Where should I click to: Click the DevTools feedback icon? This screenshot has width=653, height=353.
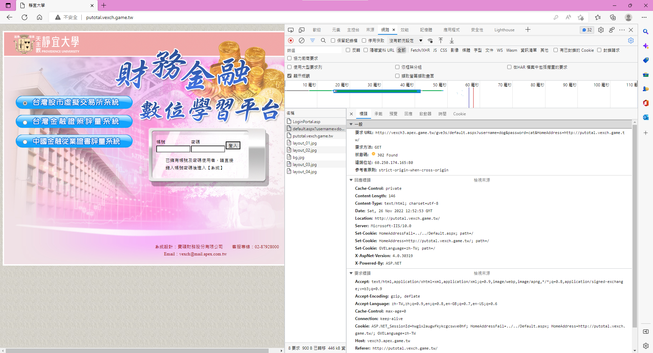click(x=612, y=30)
